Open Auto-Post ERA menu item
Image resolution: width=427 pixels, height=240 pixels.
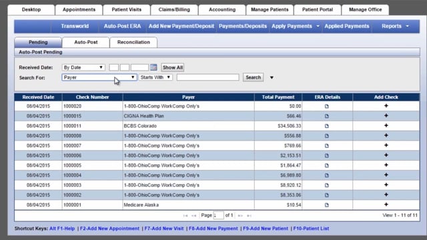click(x=122, y=26)
